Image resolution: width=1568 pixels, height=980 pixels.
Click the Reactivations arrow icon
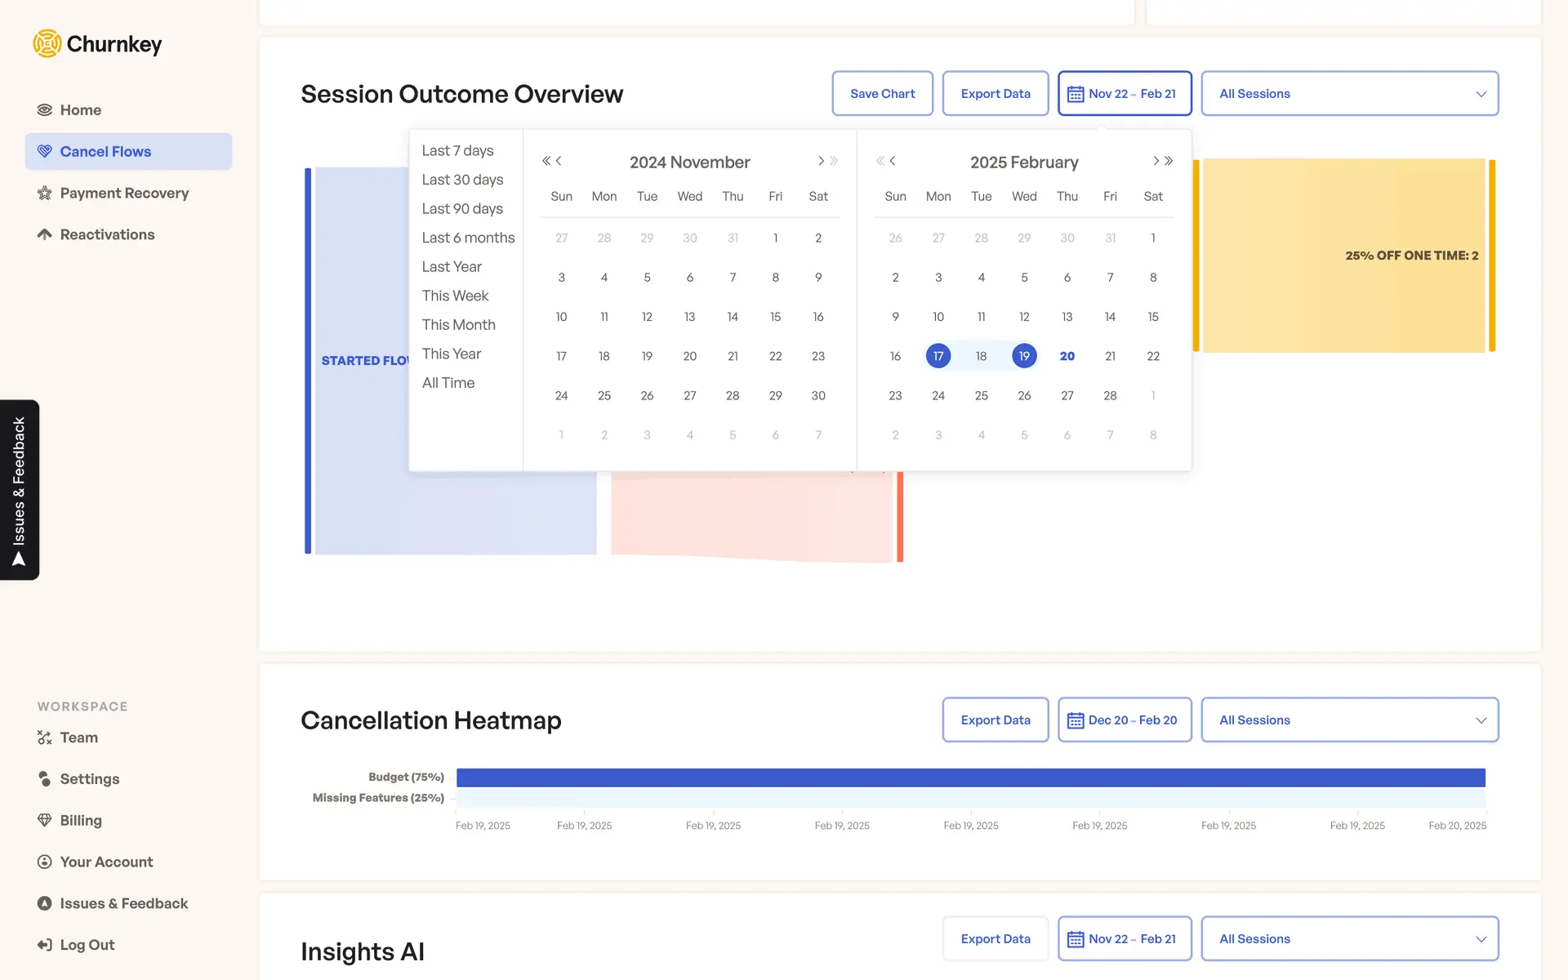[x=45, y=234]
